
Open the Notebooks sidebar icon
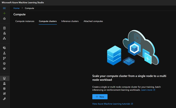(4, 28)
